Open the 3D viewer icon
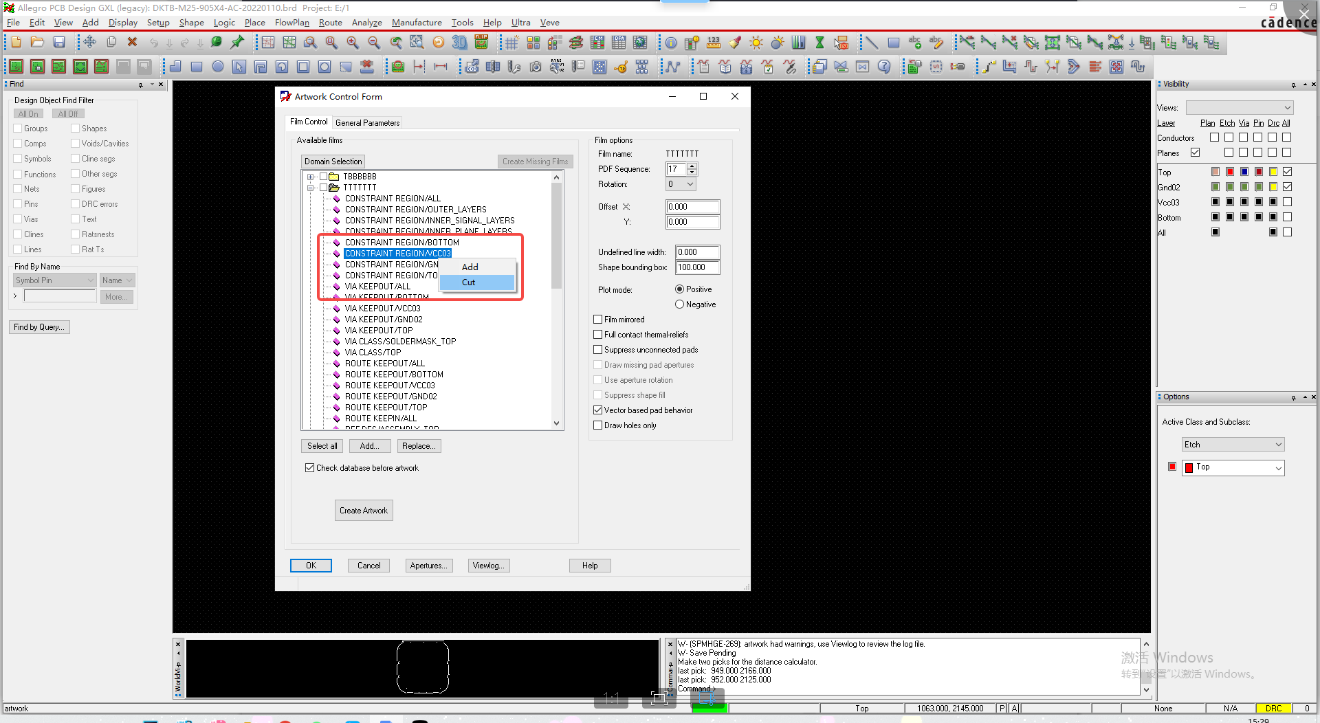The height and width of the screenshot is (723, 1320). 459,43
